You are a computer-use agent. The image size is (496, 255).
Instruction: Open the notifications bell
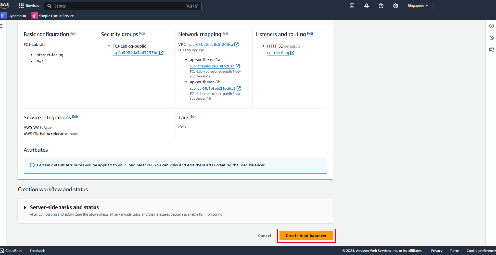click(366, 6)
